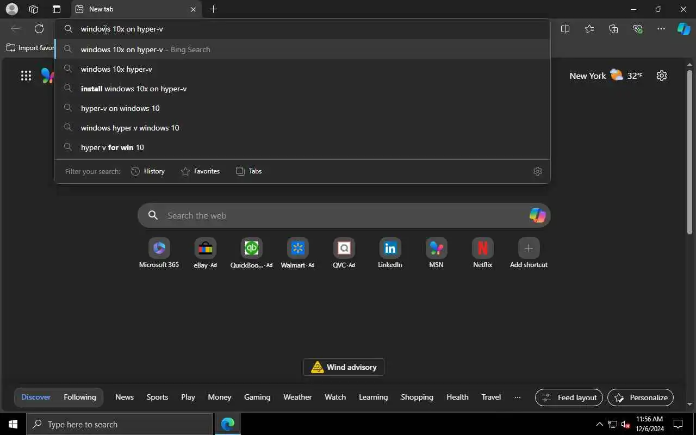Open Feed layout options
This screenshot has height=435, width=696.
click(x=569, y=397)
